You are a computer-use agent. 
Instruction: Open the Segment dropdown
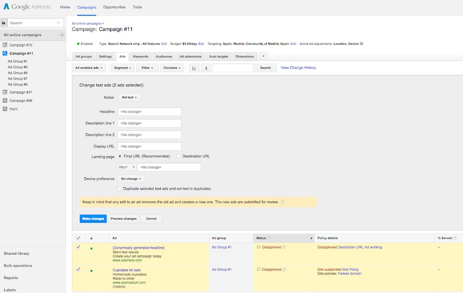click(123, 68)
